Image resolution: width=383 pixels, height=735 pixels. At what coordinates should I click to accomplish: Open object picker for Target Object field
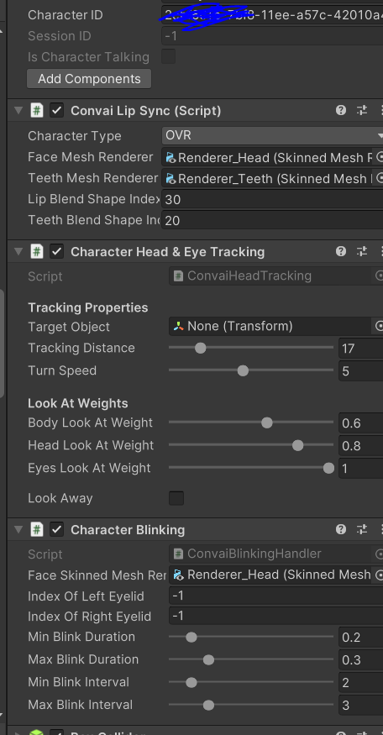pos(379,326)
